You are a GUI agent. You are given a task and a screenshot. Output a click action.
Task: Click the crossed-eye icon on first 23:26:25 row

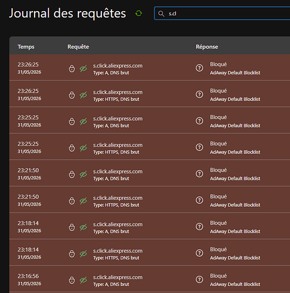pyautogui.click(x=83, y=69)
